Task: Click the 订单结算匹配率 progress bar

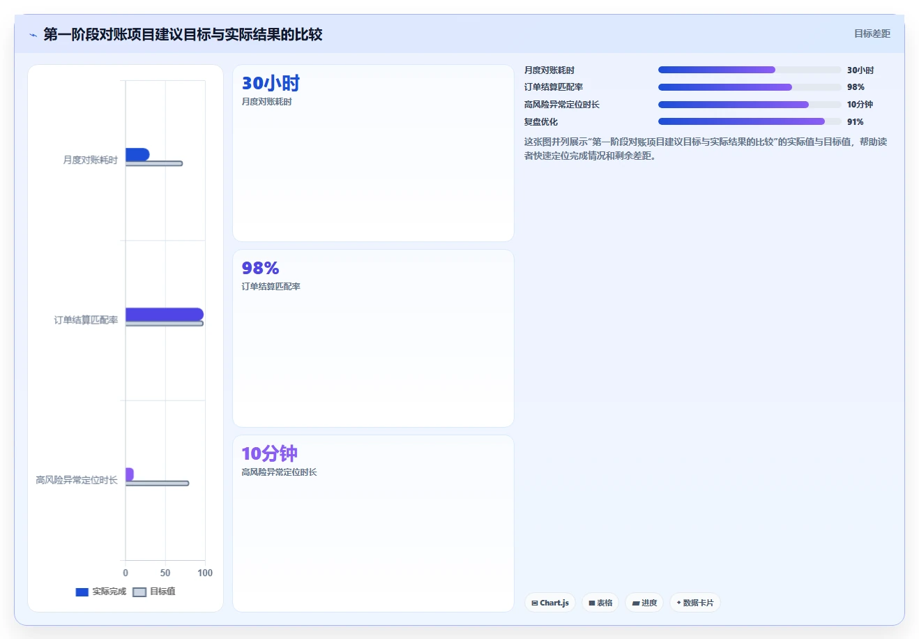Action: (750, 87)
